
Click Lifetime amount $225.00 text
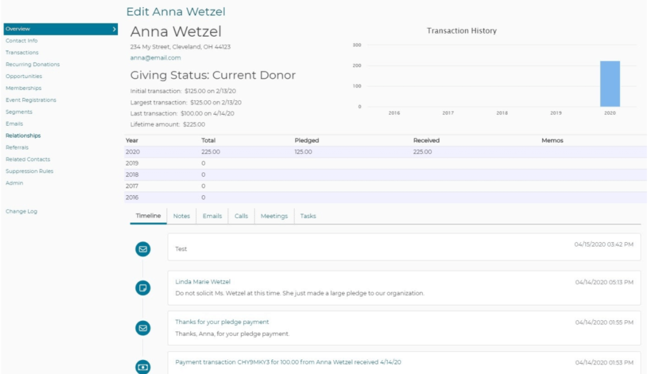tap(168, 124)
